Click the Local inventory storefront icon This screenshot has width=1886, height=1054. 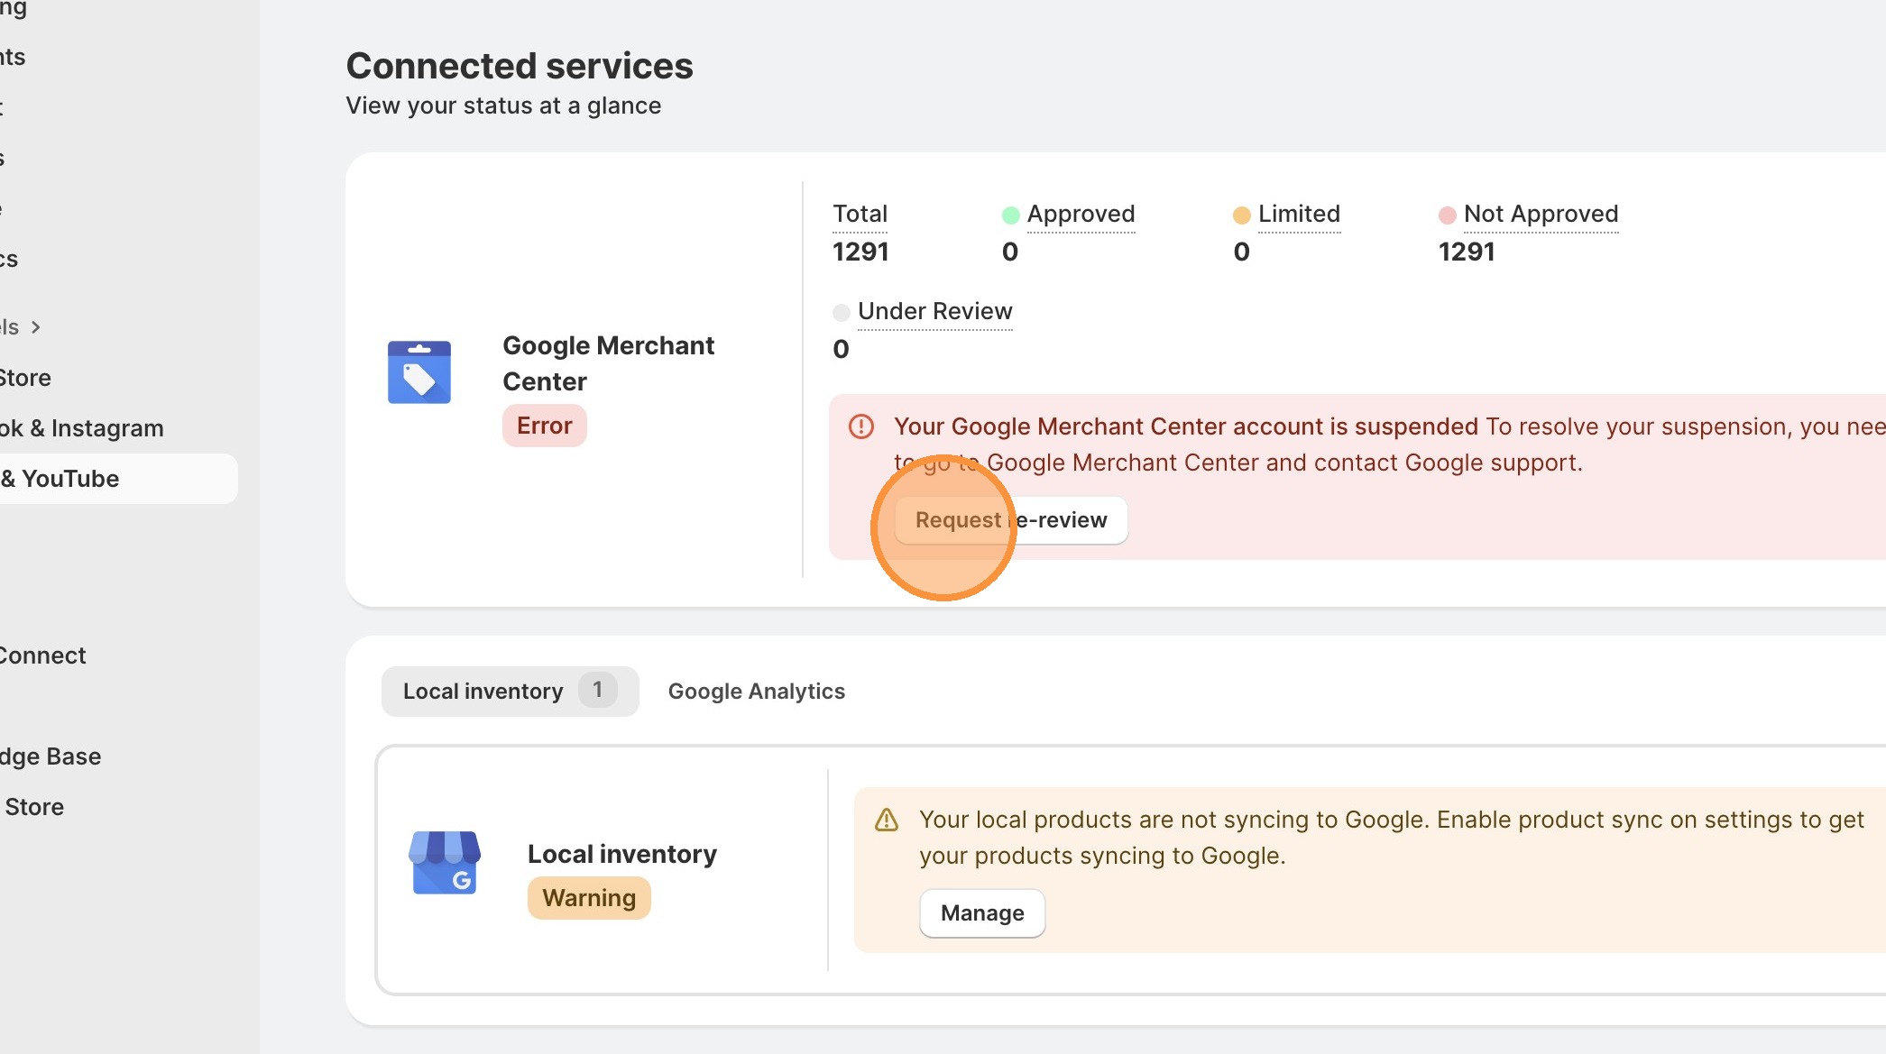point(445,863)
